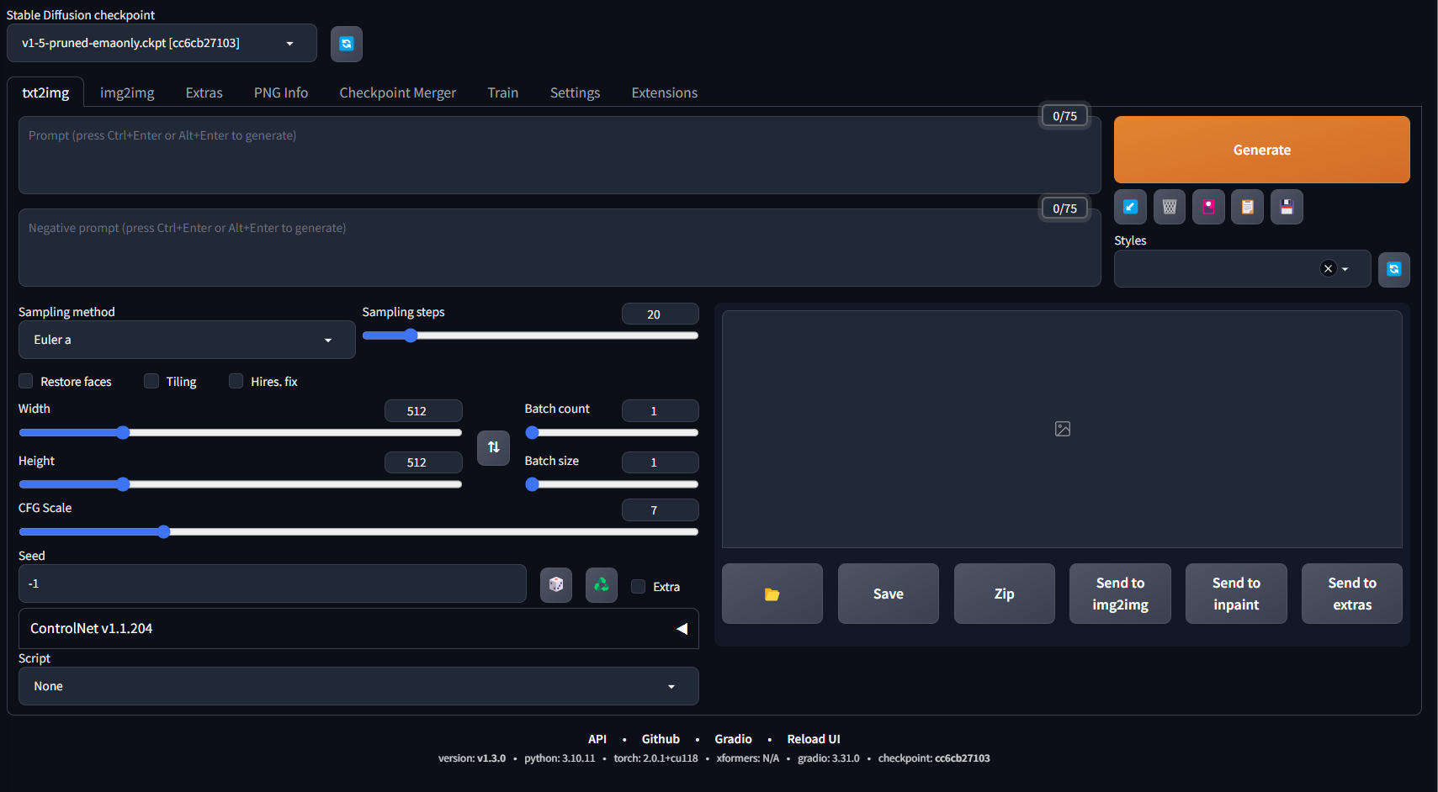The width and height of the screenshot is (1438, 792).
Task: Refresh the Stable Diffusion checkpoint list
Action: click(346, 44)
